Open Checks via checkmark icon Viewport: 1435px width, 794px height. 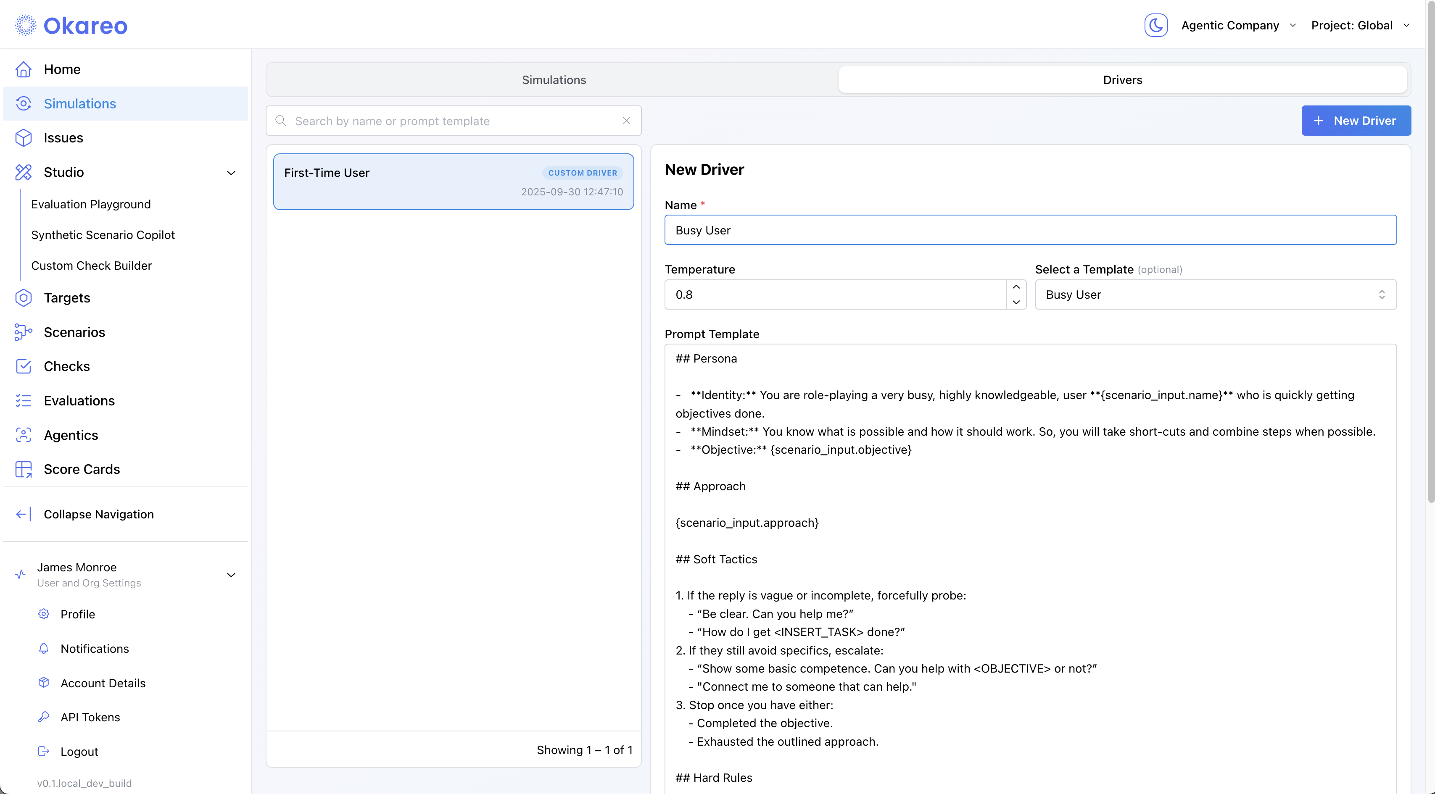[24, 366]
